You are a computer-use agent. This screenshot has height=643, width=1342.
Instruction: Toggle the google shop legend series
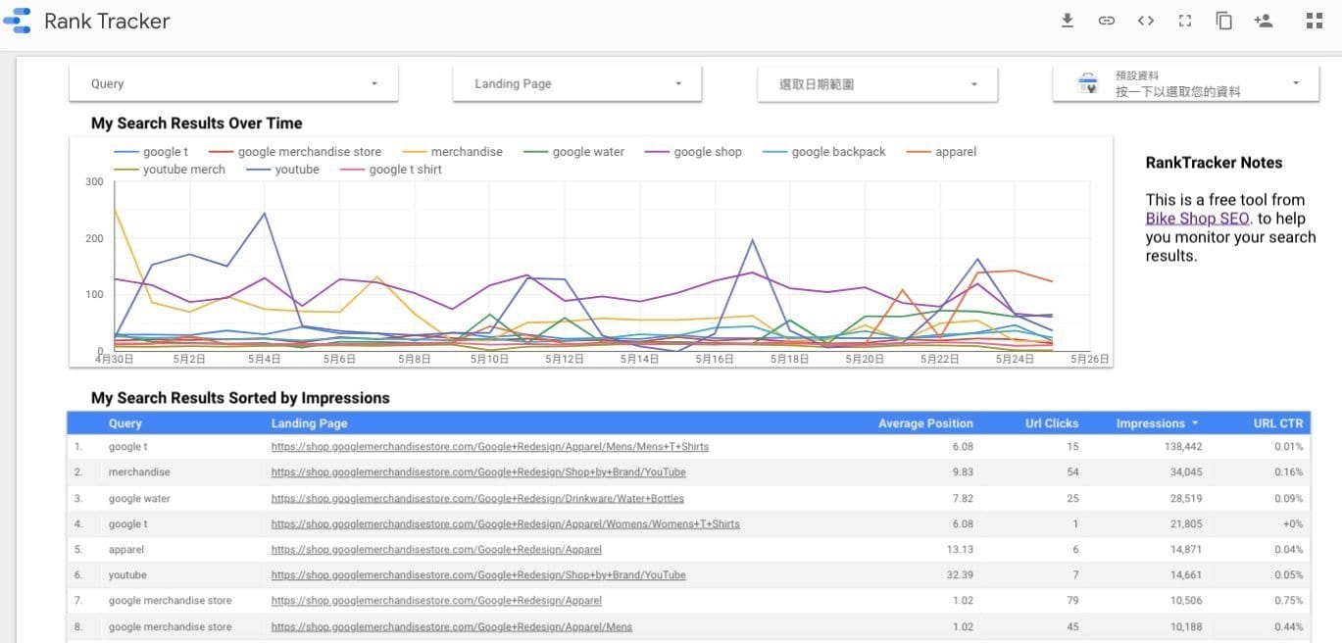[x=707, y=152]
